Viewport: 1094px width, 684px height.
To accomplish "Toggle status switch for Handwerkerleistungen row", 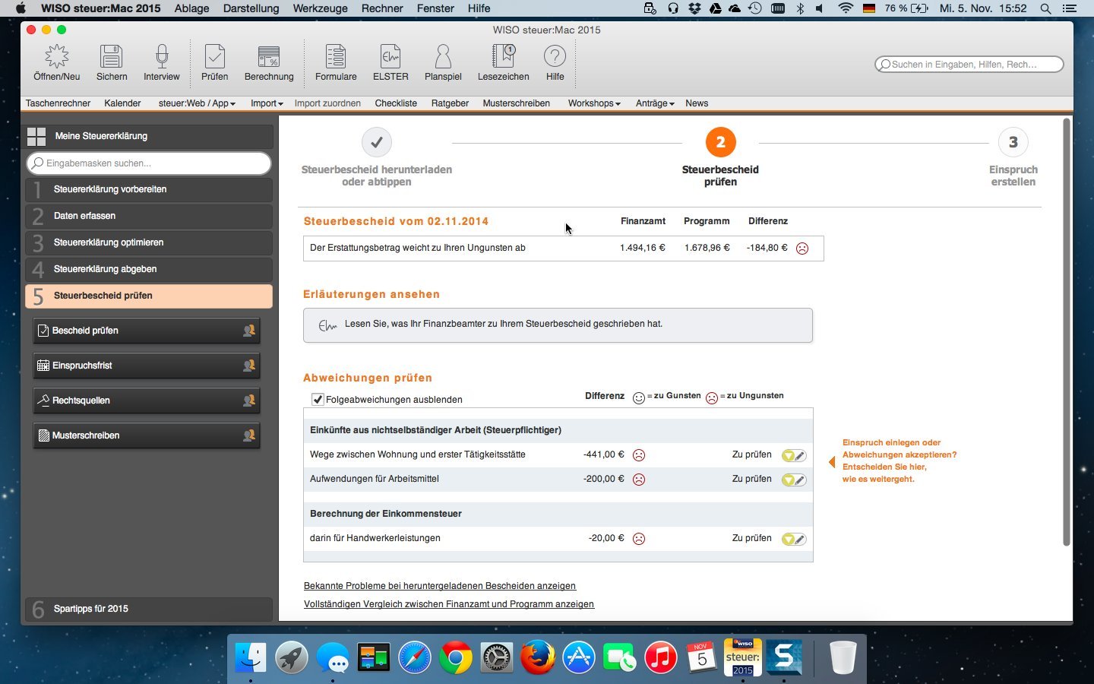I will click(793, 539).
